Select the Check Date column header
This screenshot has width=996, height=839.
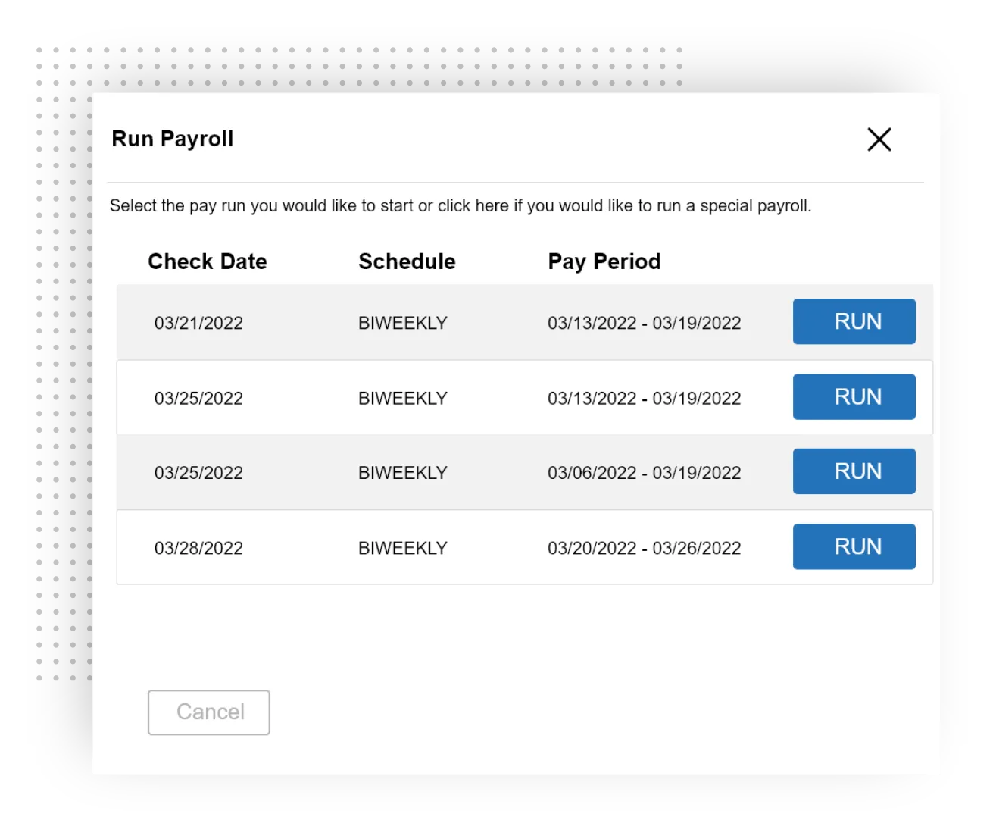(x=207, y=261)
